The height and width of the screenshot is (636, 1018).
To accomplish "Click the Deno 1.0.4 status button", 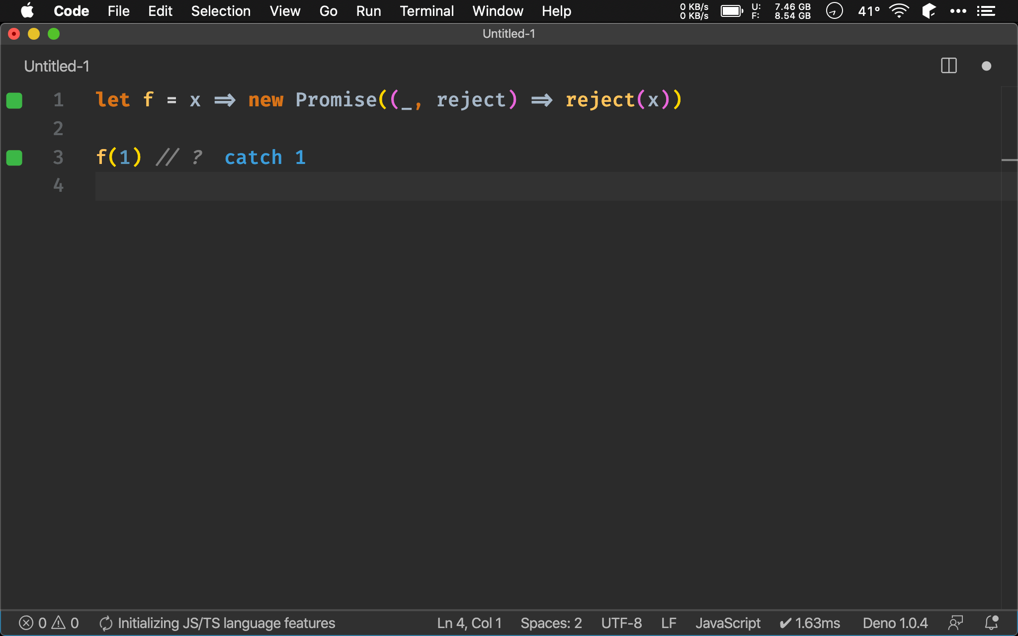I will click(895, 623).
